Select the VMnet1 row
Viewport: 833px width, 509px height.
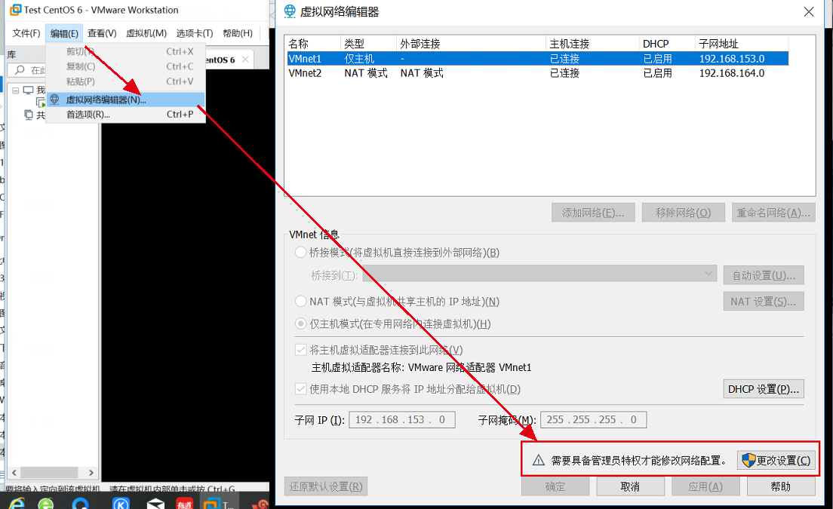pos(538,58)
